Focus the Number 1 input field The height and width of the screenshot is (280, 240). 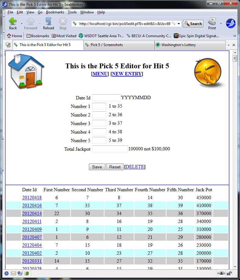pos(99,106)
